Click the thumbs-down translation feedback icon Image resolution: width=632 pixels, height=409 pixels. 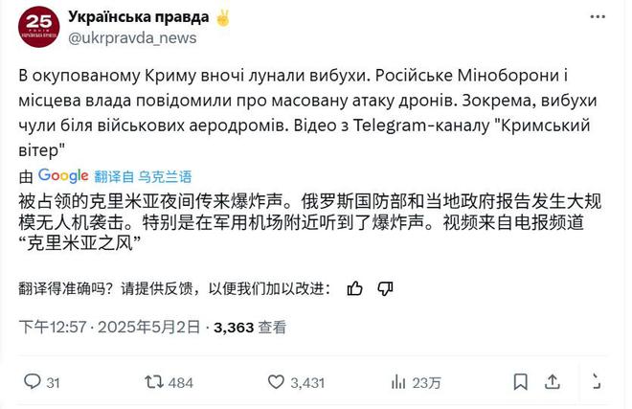[385, 288]
